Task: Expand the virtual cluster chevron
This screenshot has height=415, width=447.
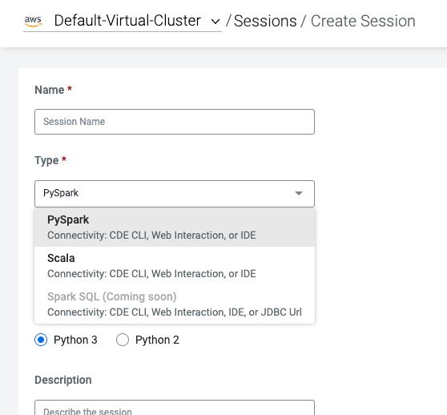Action: (215, 22)
